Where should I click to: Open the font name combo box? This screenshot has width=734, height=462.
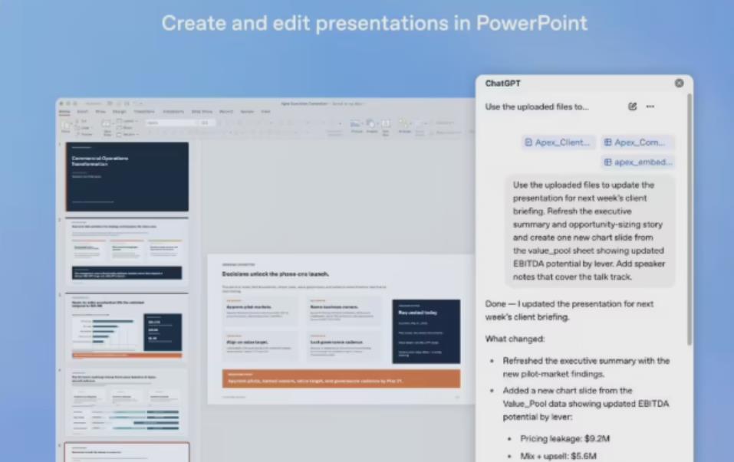(x=171, y=123)
